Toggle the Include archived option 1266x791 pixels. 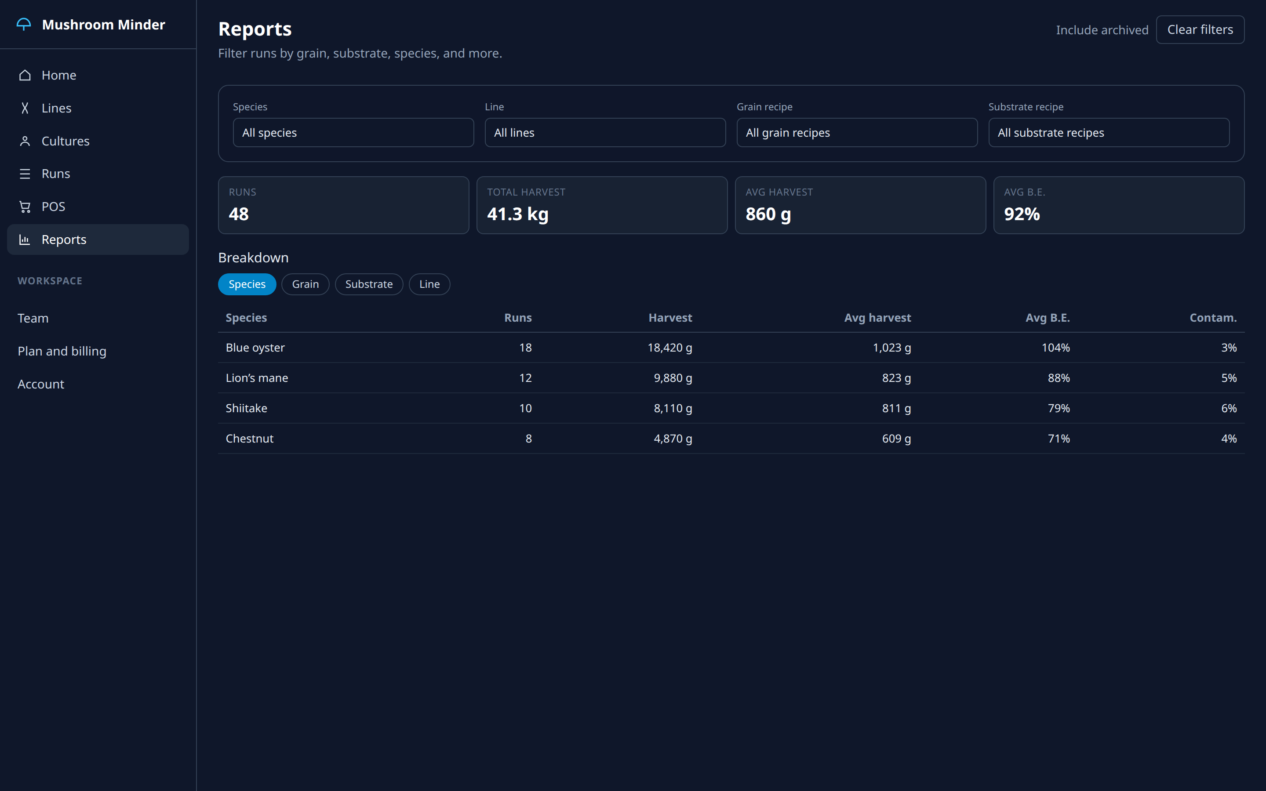[x=1102, y=30]
